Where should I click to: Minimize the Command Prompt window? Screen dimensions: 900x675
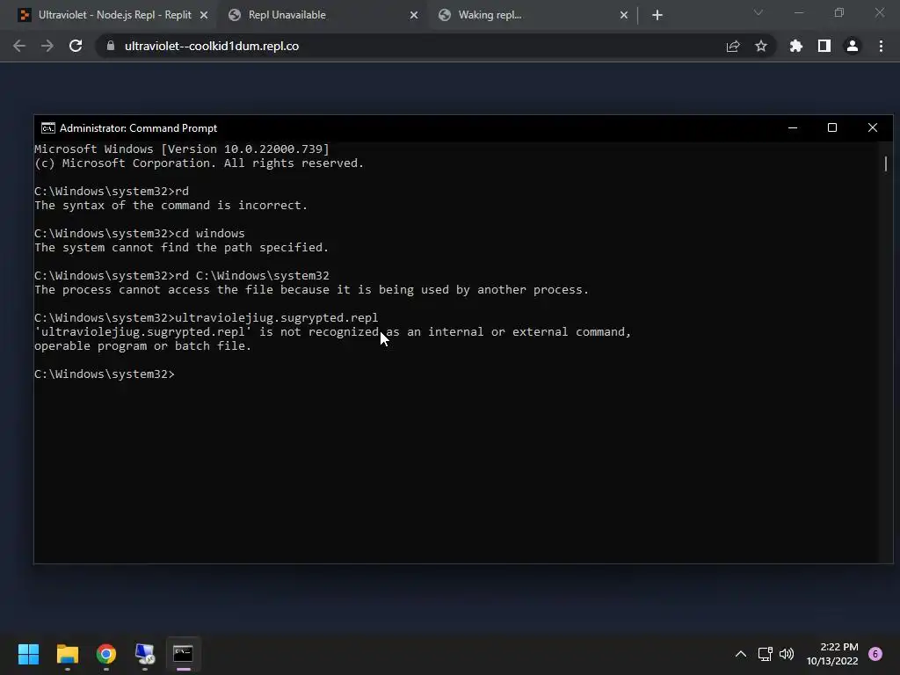coord(793,128)
